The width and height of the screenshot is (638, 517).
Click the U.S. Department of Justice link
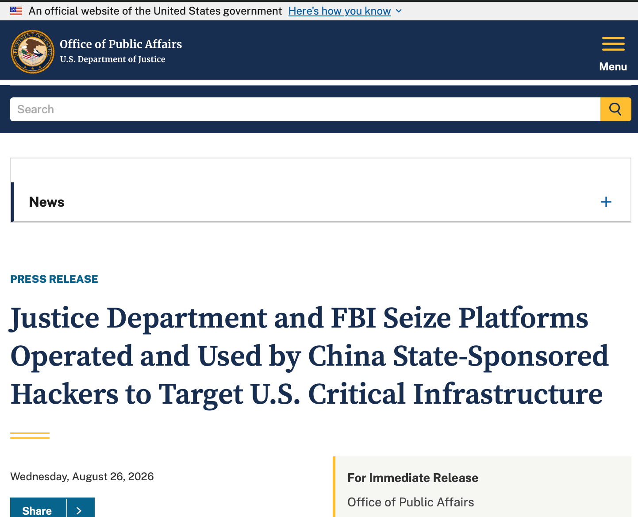coord(112,59)
